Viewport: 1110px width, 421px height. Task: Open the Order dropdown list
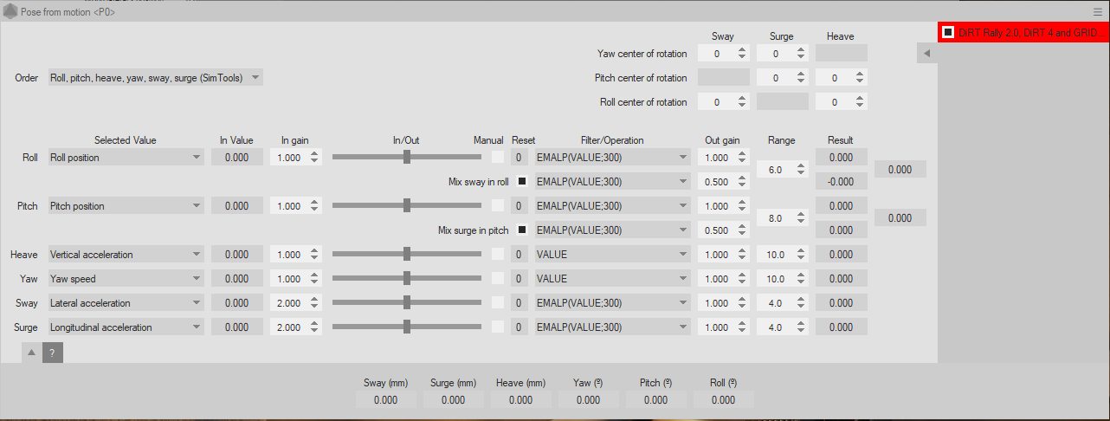(x=156, y=78)
